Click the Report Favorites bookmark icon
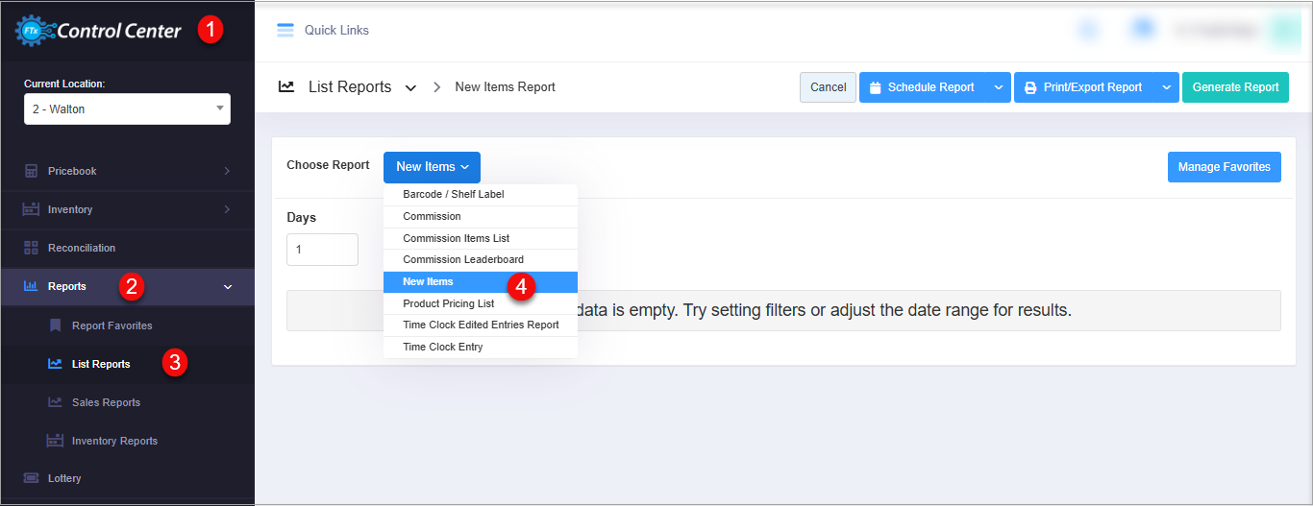1313x506 pixels. click(x=55, y=325)
